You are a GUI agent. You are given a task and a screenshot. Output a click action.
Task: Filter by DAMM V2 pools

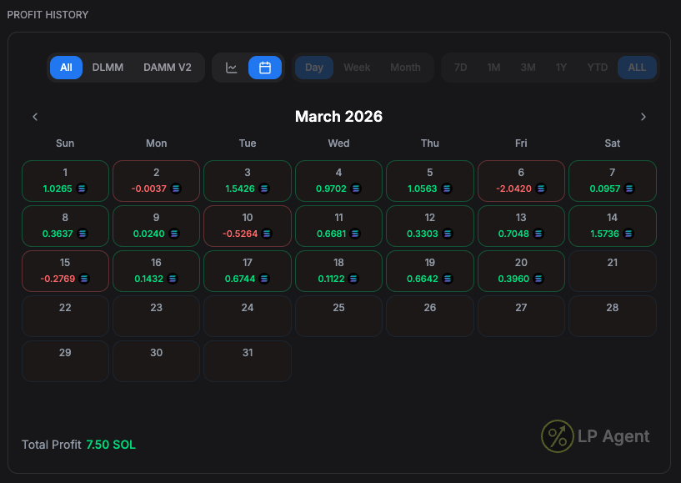pyautogui.click(x=168, y=68)
